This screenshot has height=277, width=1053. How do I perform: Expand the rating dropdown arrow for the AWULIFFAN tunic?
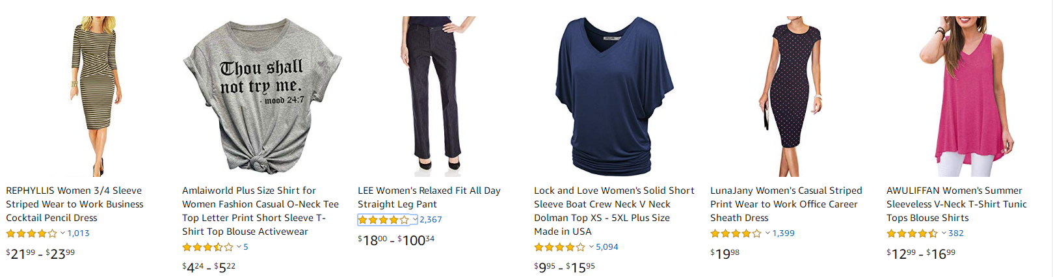[944, 233]
